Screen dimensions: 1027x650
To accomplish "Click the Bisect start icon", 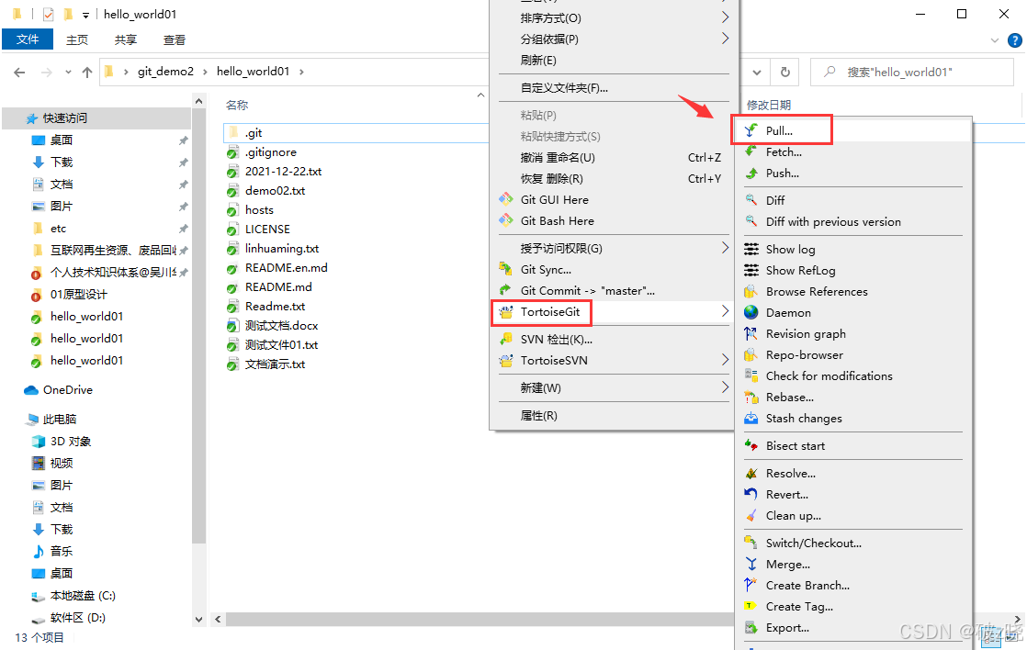I will (751, 446).
